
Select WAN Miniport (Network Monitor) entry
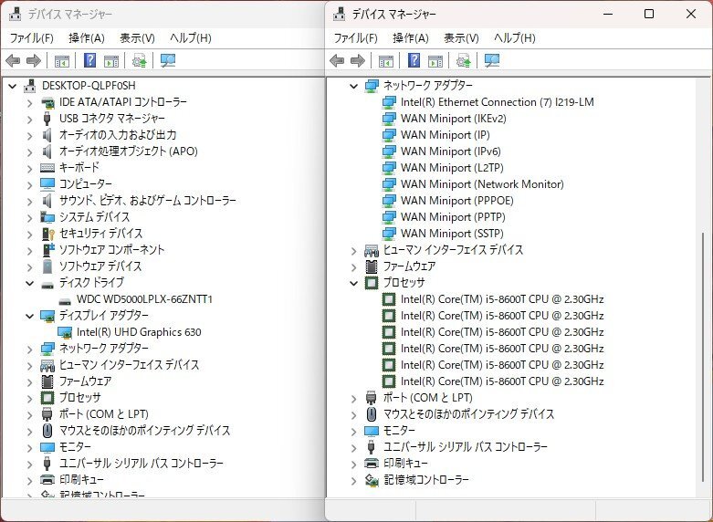[482, 184]
